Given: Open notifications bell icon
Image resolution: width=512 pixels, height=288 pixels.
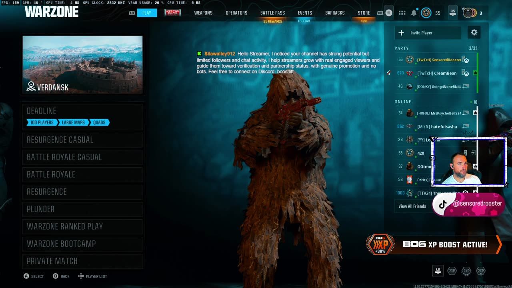Looking at the screenshot, I should (414, 13).
